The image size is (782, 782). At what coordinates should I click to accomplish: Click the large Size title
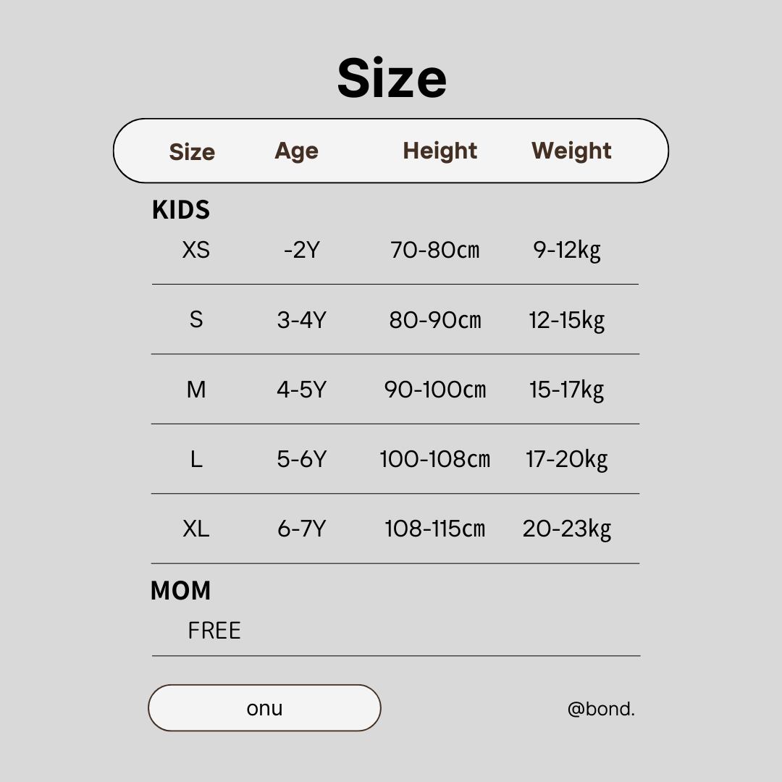pyautogui.click(x=392, y=78)
